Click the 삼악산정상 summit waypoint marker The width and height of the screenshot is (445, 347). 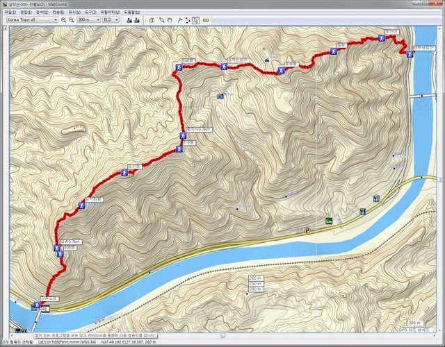coord(224,67)
